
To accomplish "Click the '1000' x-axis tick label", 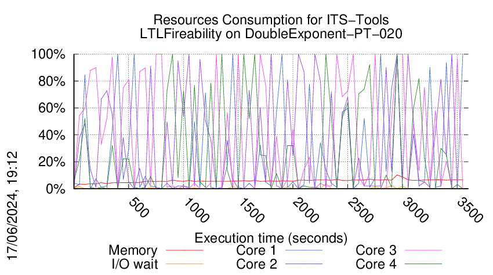I will point(196,210).
